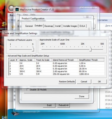112x119 pixels.
Task: Confirm the settings with OK
Action: pos(100,82)
